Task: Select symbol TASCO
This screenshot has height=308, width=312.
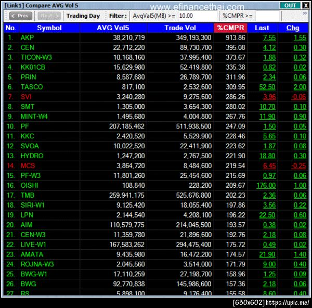Action: [x=32, y=87]
